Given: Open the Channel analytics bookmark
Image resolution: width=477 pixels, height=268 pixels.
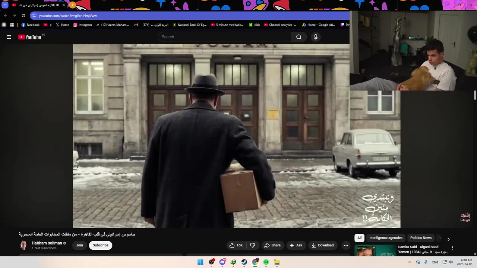Looking at the screenshot, I should tap(280, 25).
